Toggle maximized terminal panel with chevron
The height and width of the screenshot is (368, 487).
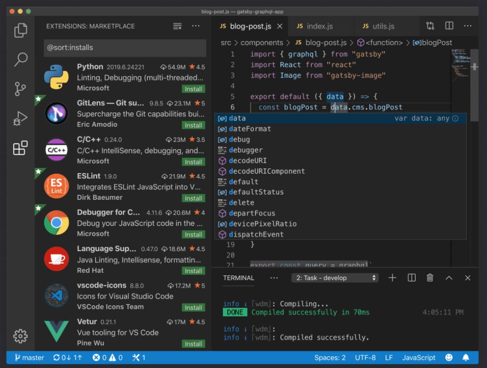coord(449,278)
